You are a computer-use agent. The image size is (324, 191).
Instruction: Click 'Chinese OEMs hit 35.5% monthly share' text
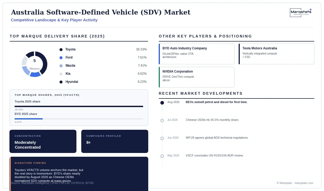[212, 120]
